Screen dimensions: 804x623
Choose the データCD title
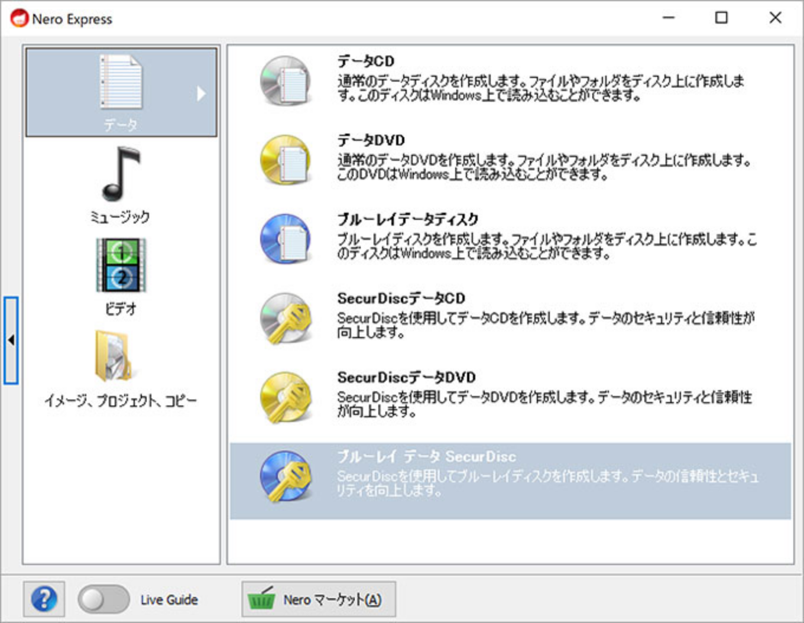[365, 61]
